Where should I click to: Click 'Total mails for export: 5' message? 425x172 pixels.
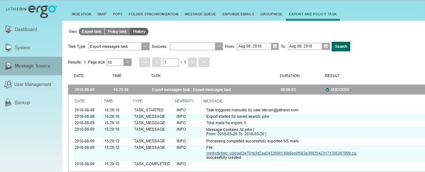pyautogui.click(x=226, y=123)
